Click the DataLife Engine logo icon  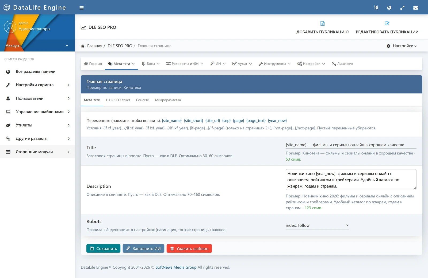7,7
